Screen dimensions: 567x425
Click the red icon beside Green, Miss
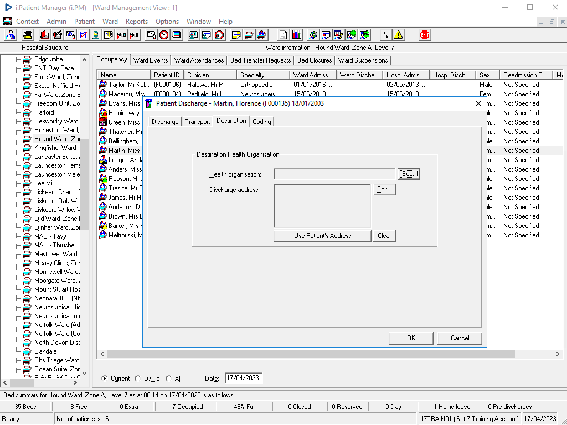click(103, 122)
